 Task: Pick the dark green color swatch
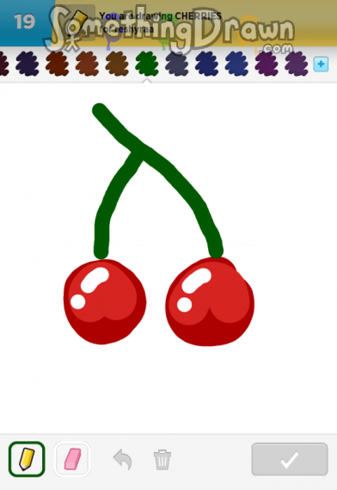[147, 64]
